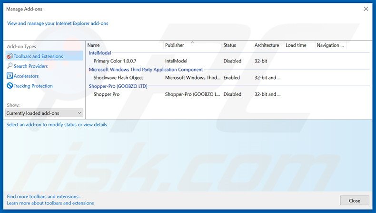This screenshot has height=213, width=376.
Task: Click the Tracking Protection blocked icon
Action: pyautogui.click(x=10, y=85)
